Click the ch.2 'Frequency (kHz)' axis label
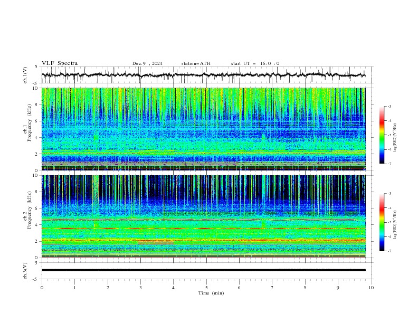 (x=29, y=210)
